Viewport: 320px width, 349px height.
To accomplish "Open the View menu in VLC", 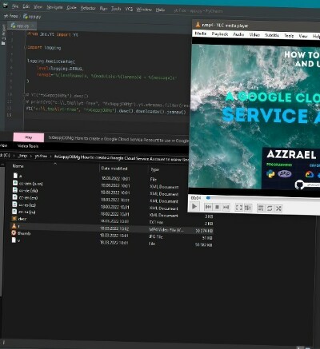I will [x=303, y=36].
